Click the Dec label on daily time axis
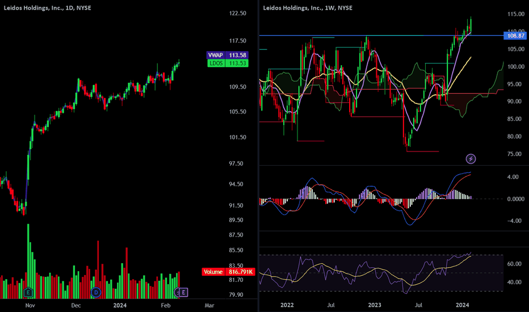Image resolution: width=529 pixels, height=312 pixels. 76,305
